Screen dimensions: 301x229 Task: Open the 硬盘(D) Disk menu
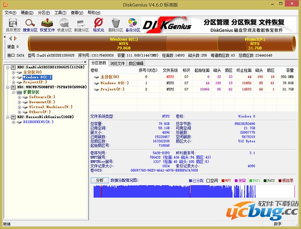[x=27, y=13]
